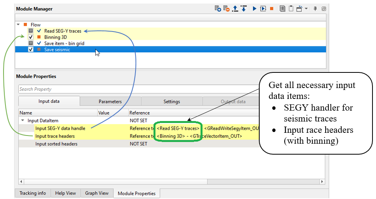Collapse the Flow tree node
The height and width of the screenshot is (199, 376).
(18, 25)
